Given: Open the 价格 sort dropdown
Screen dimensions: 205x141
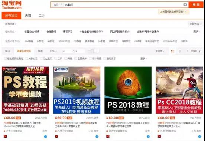Looking at the screenshot, I should point(53,51).
